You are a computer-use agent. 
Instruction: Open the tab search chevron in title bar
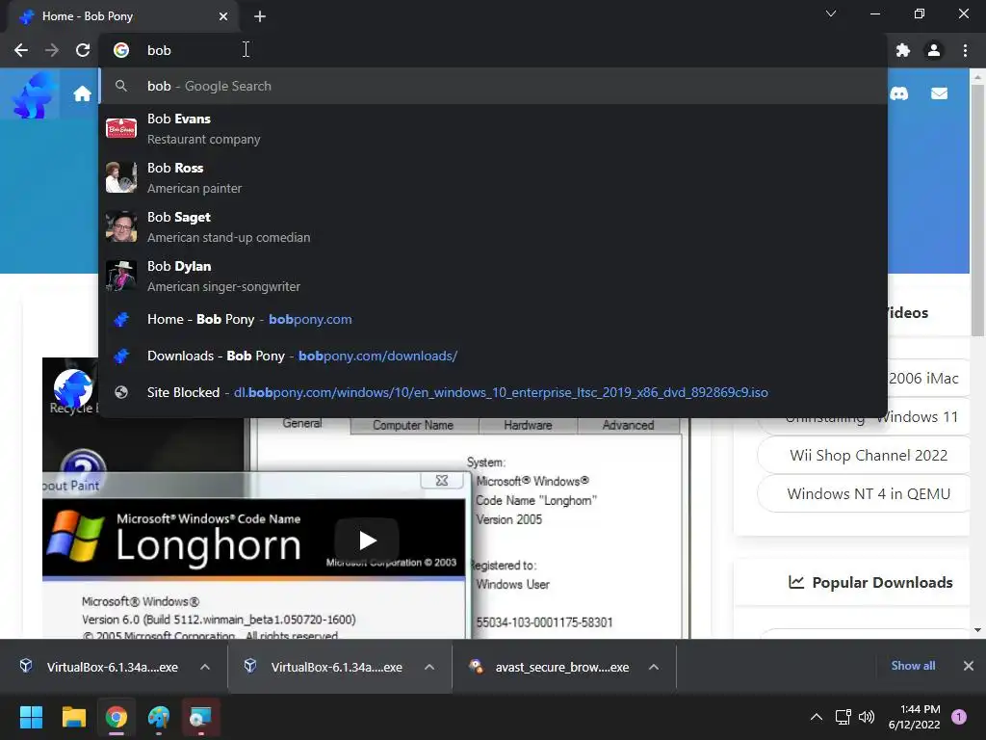pos(831,13)
